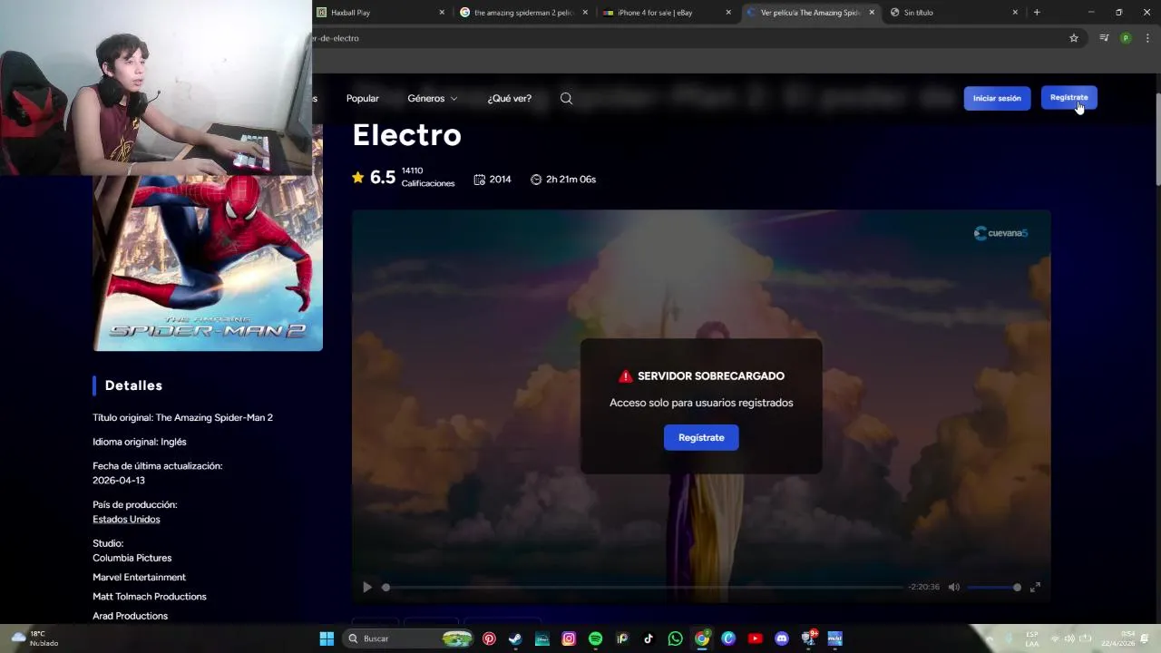Click the Título original The Amazing Spider-Man 2 line
Viewport: 1161px width, 653px height.
point(182,418)
